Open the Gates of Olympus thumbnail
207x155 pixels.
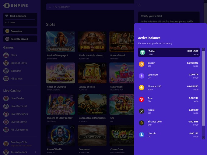click(x=61, y=73)
